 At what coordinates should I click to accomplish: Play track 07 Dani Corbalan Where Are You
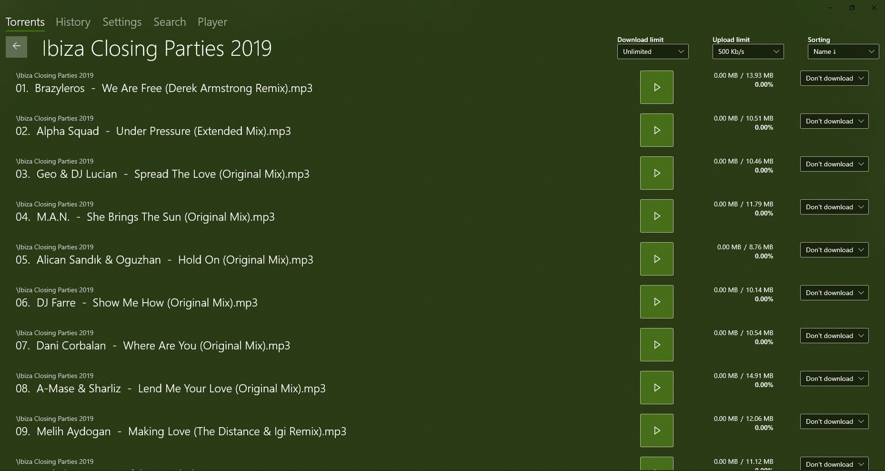tap(656, 345)
